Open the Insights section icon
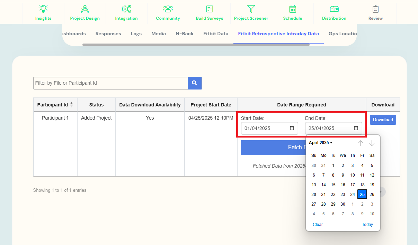Viewport: 418px width, 245px height. pyautogui.click(x=43, y=9)
